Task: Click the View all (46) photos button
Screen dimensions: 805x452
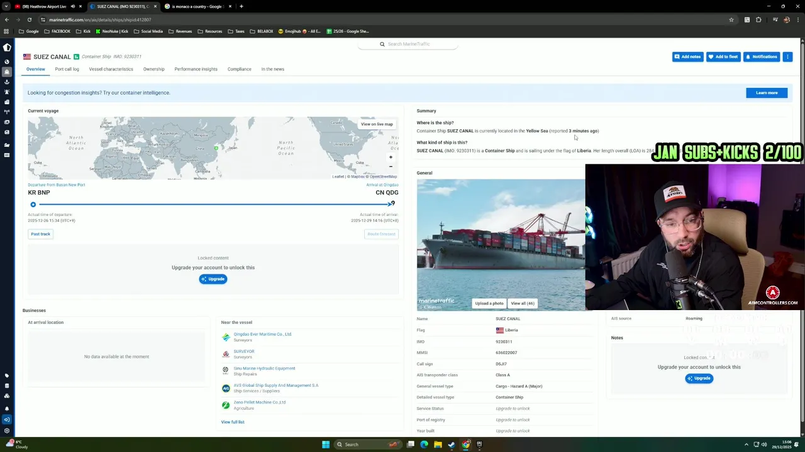Action: pyautogui.click(x=523, y=303)
